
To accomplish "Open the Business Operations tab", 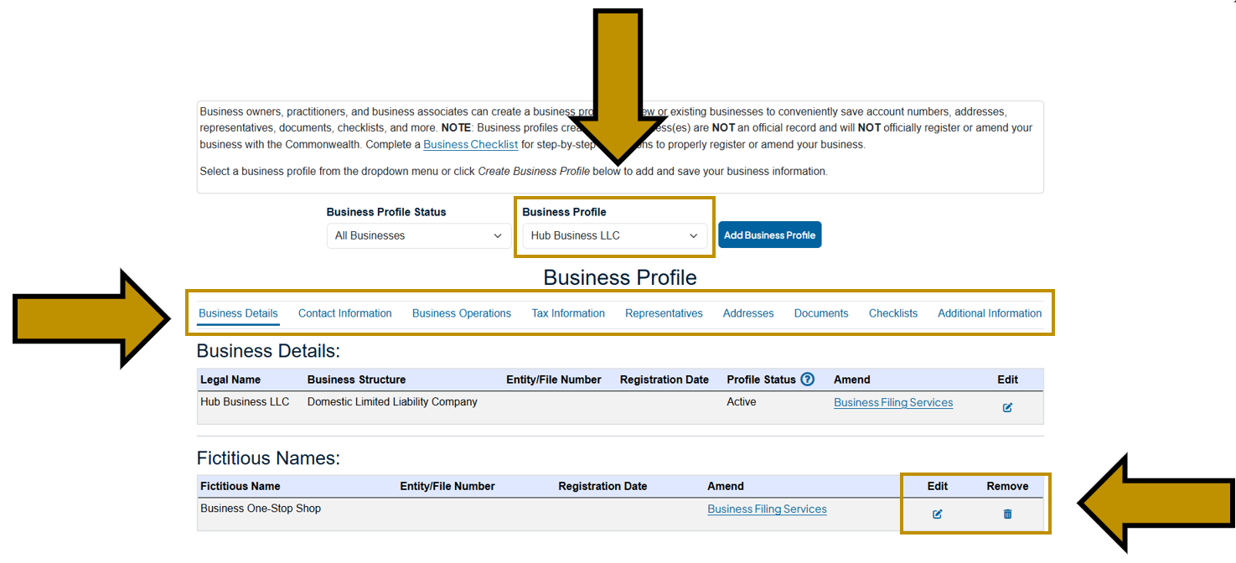I will click(462, 312).
